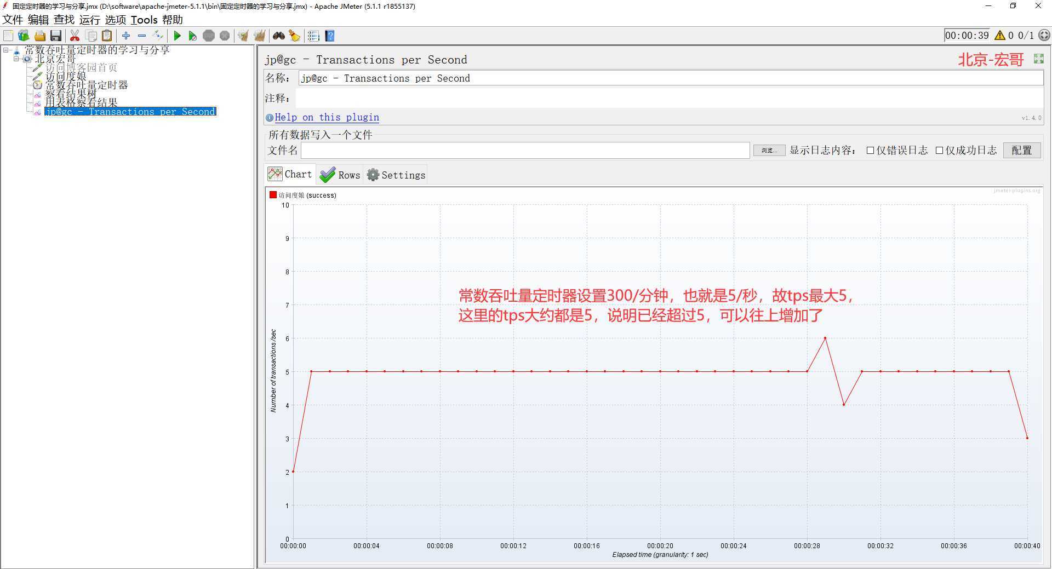Enable the 仅成功日志 checkbox
Image resolution: width=1052 pixels, height=569 pixels.
[x=939, y=151]
